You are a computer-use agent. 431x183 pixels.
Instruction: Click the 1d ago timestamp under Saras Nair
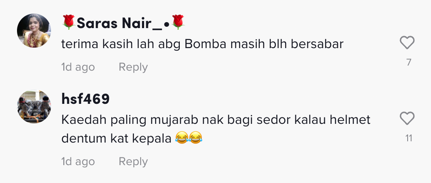[78, 67]
